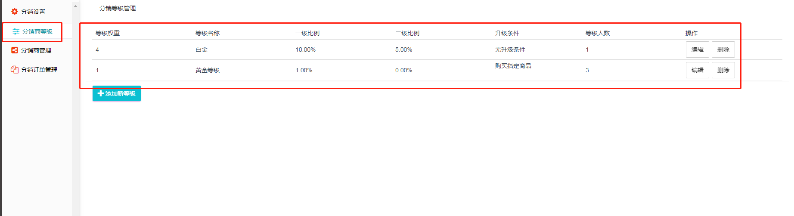Click the 等级权重 column header
This screenshot has height=216, width=794.
pyautogui.click(x=108, y=33)
